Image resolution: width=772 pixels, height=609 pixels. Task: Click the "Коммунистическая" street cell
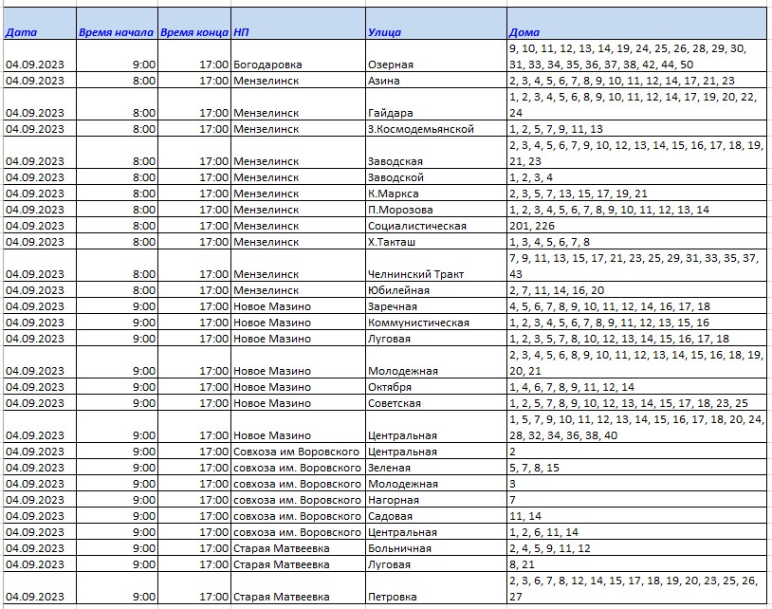point(418,323)
